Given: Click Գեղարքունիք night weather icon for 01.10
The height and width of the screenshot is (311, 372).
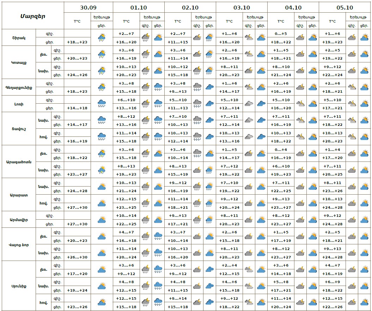Looking at the screenshot, I should 146,87.
